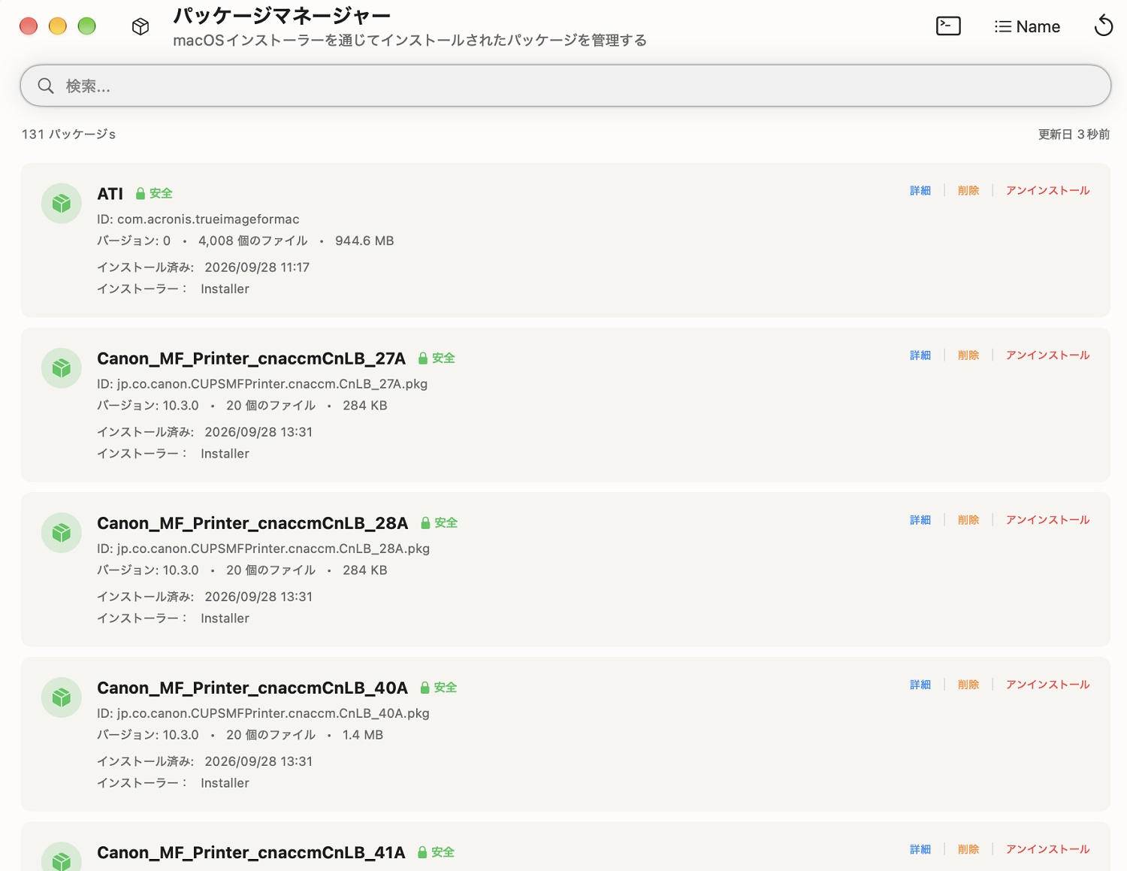Click 削除 for Canon CnLB_40A package
This screenshot has width=1127, height=871.
pos(968,684)
